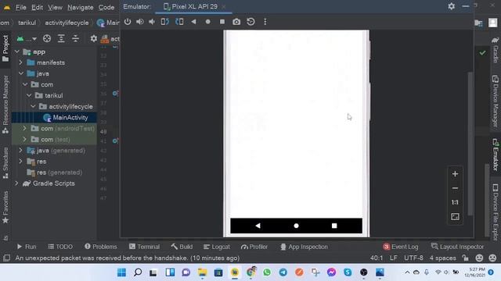
Task: Expand the res folder
Action: pos(21,162)
